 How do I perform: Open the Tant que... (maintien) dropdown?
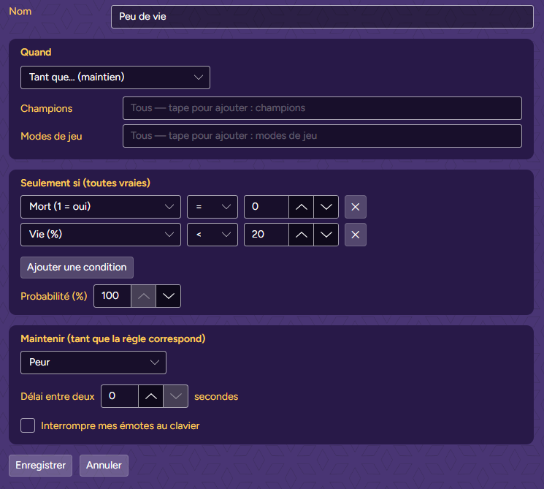[x=115, y=77]
